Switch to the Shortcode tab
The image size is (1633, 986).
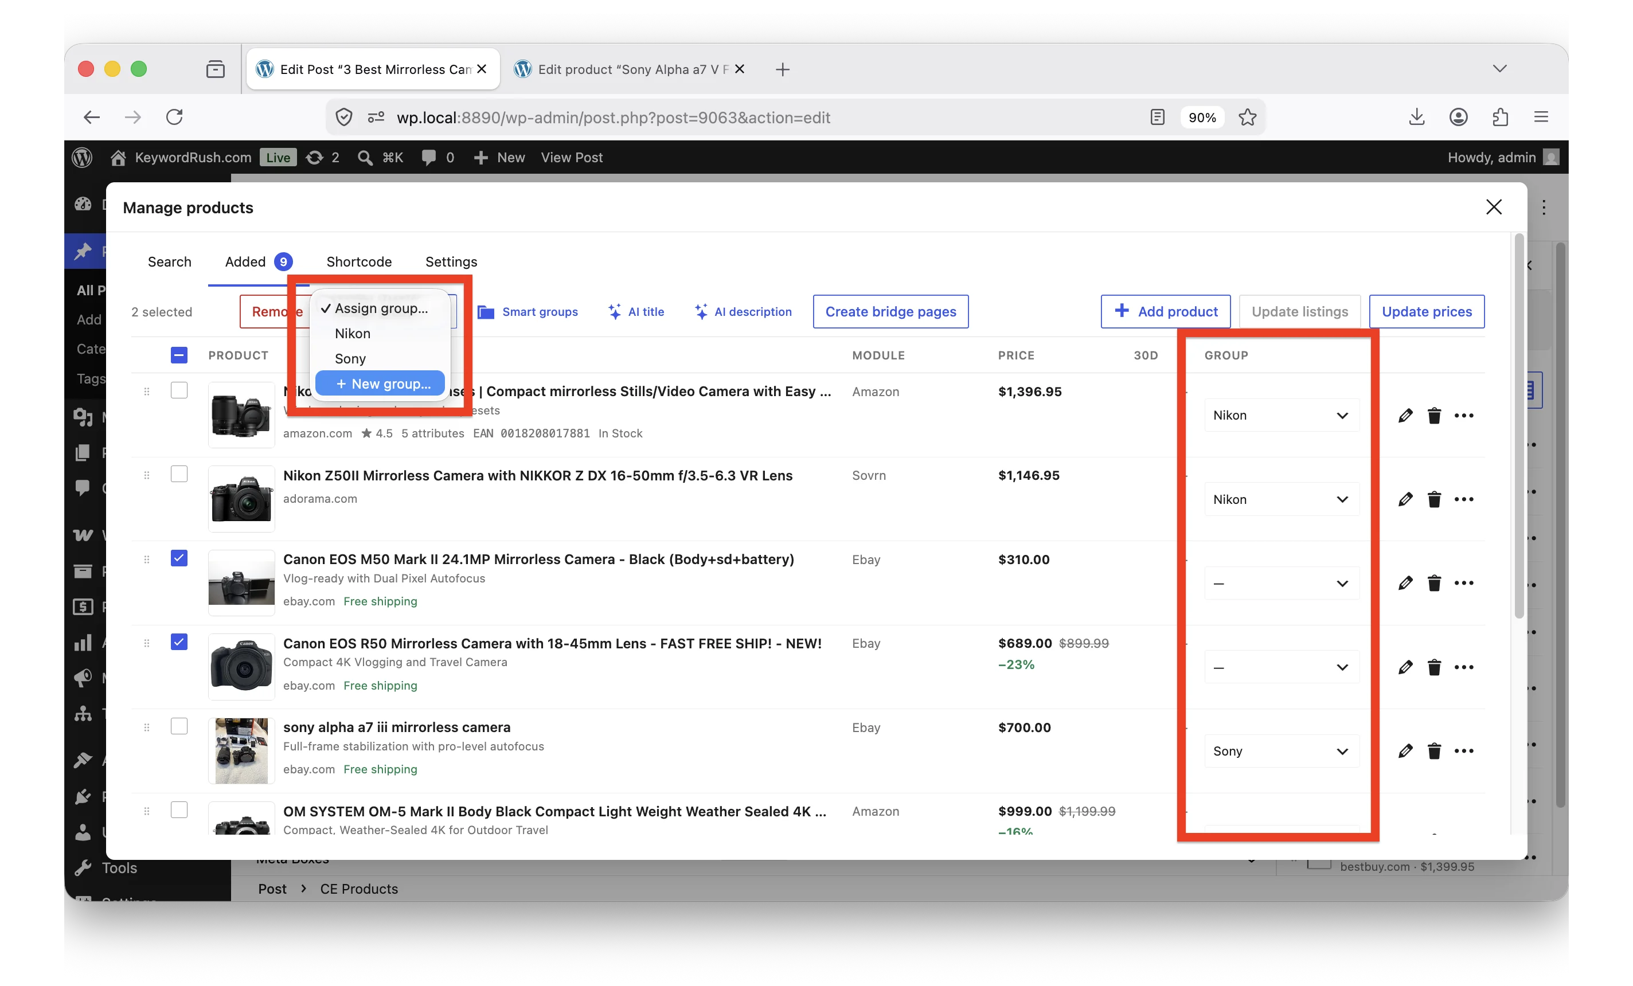tap(358, 262)
